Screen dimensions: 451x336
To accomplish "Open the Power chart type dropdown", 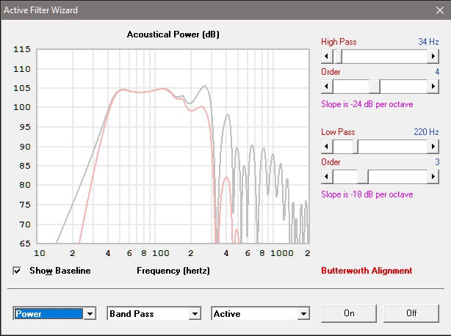I will click(x=90, y=314).
